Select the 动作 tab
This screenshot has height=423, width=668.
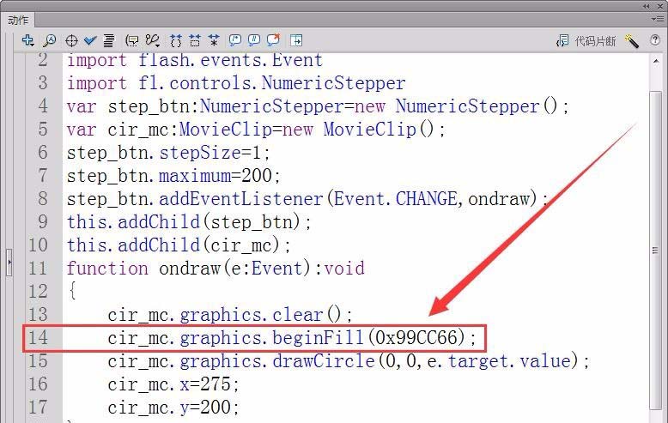coord(18,20)
